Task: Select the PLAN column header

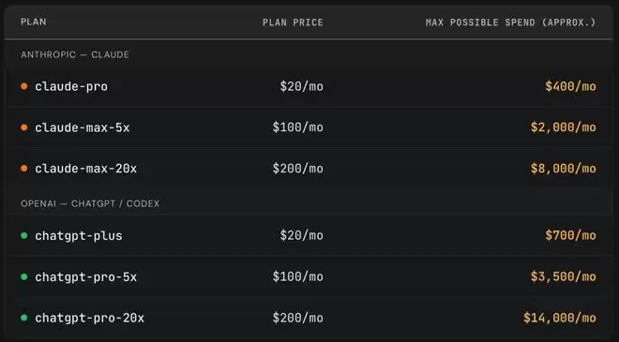Action: (34, 22)
